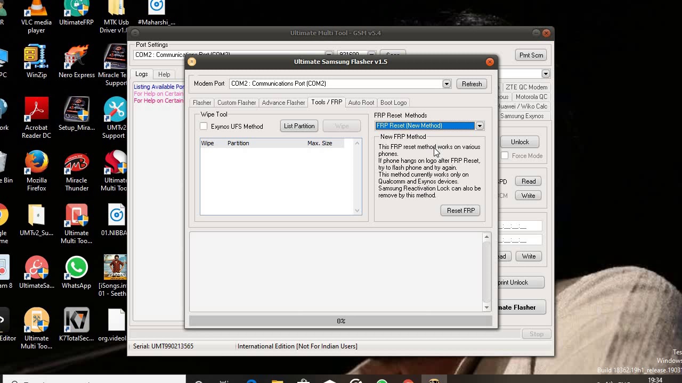Open the MTK Usb Driver folder icon

click(x=116, y=16)
